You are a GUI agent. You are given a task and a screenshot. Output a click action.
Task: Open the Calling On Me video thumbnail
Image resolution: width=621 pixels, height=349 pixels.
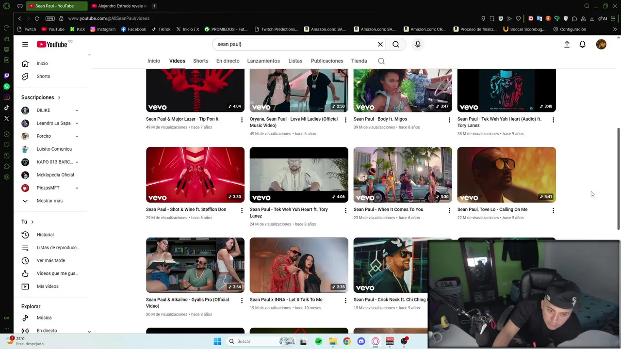(x=507, y=174)
